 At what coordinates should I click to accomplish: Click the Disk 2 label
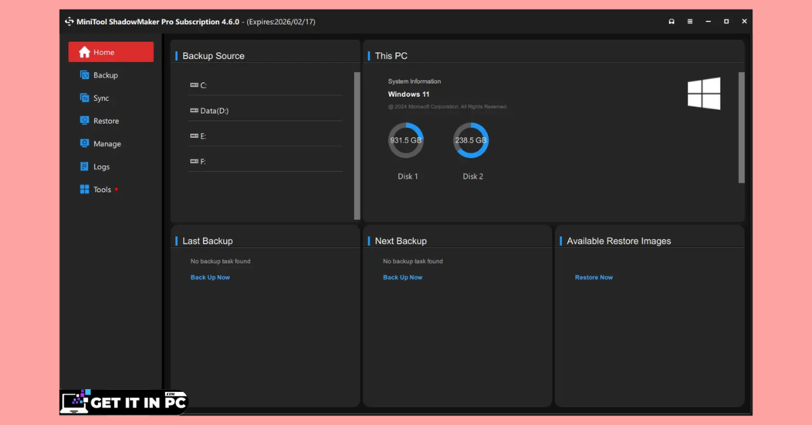coord(473,177)
